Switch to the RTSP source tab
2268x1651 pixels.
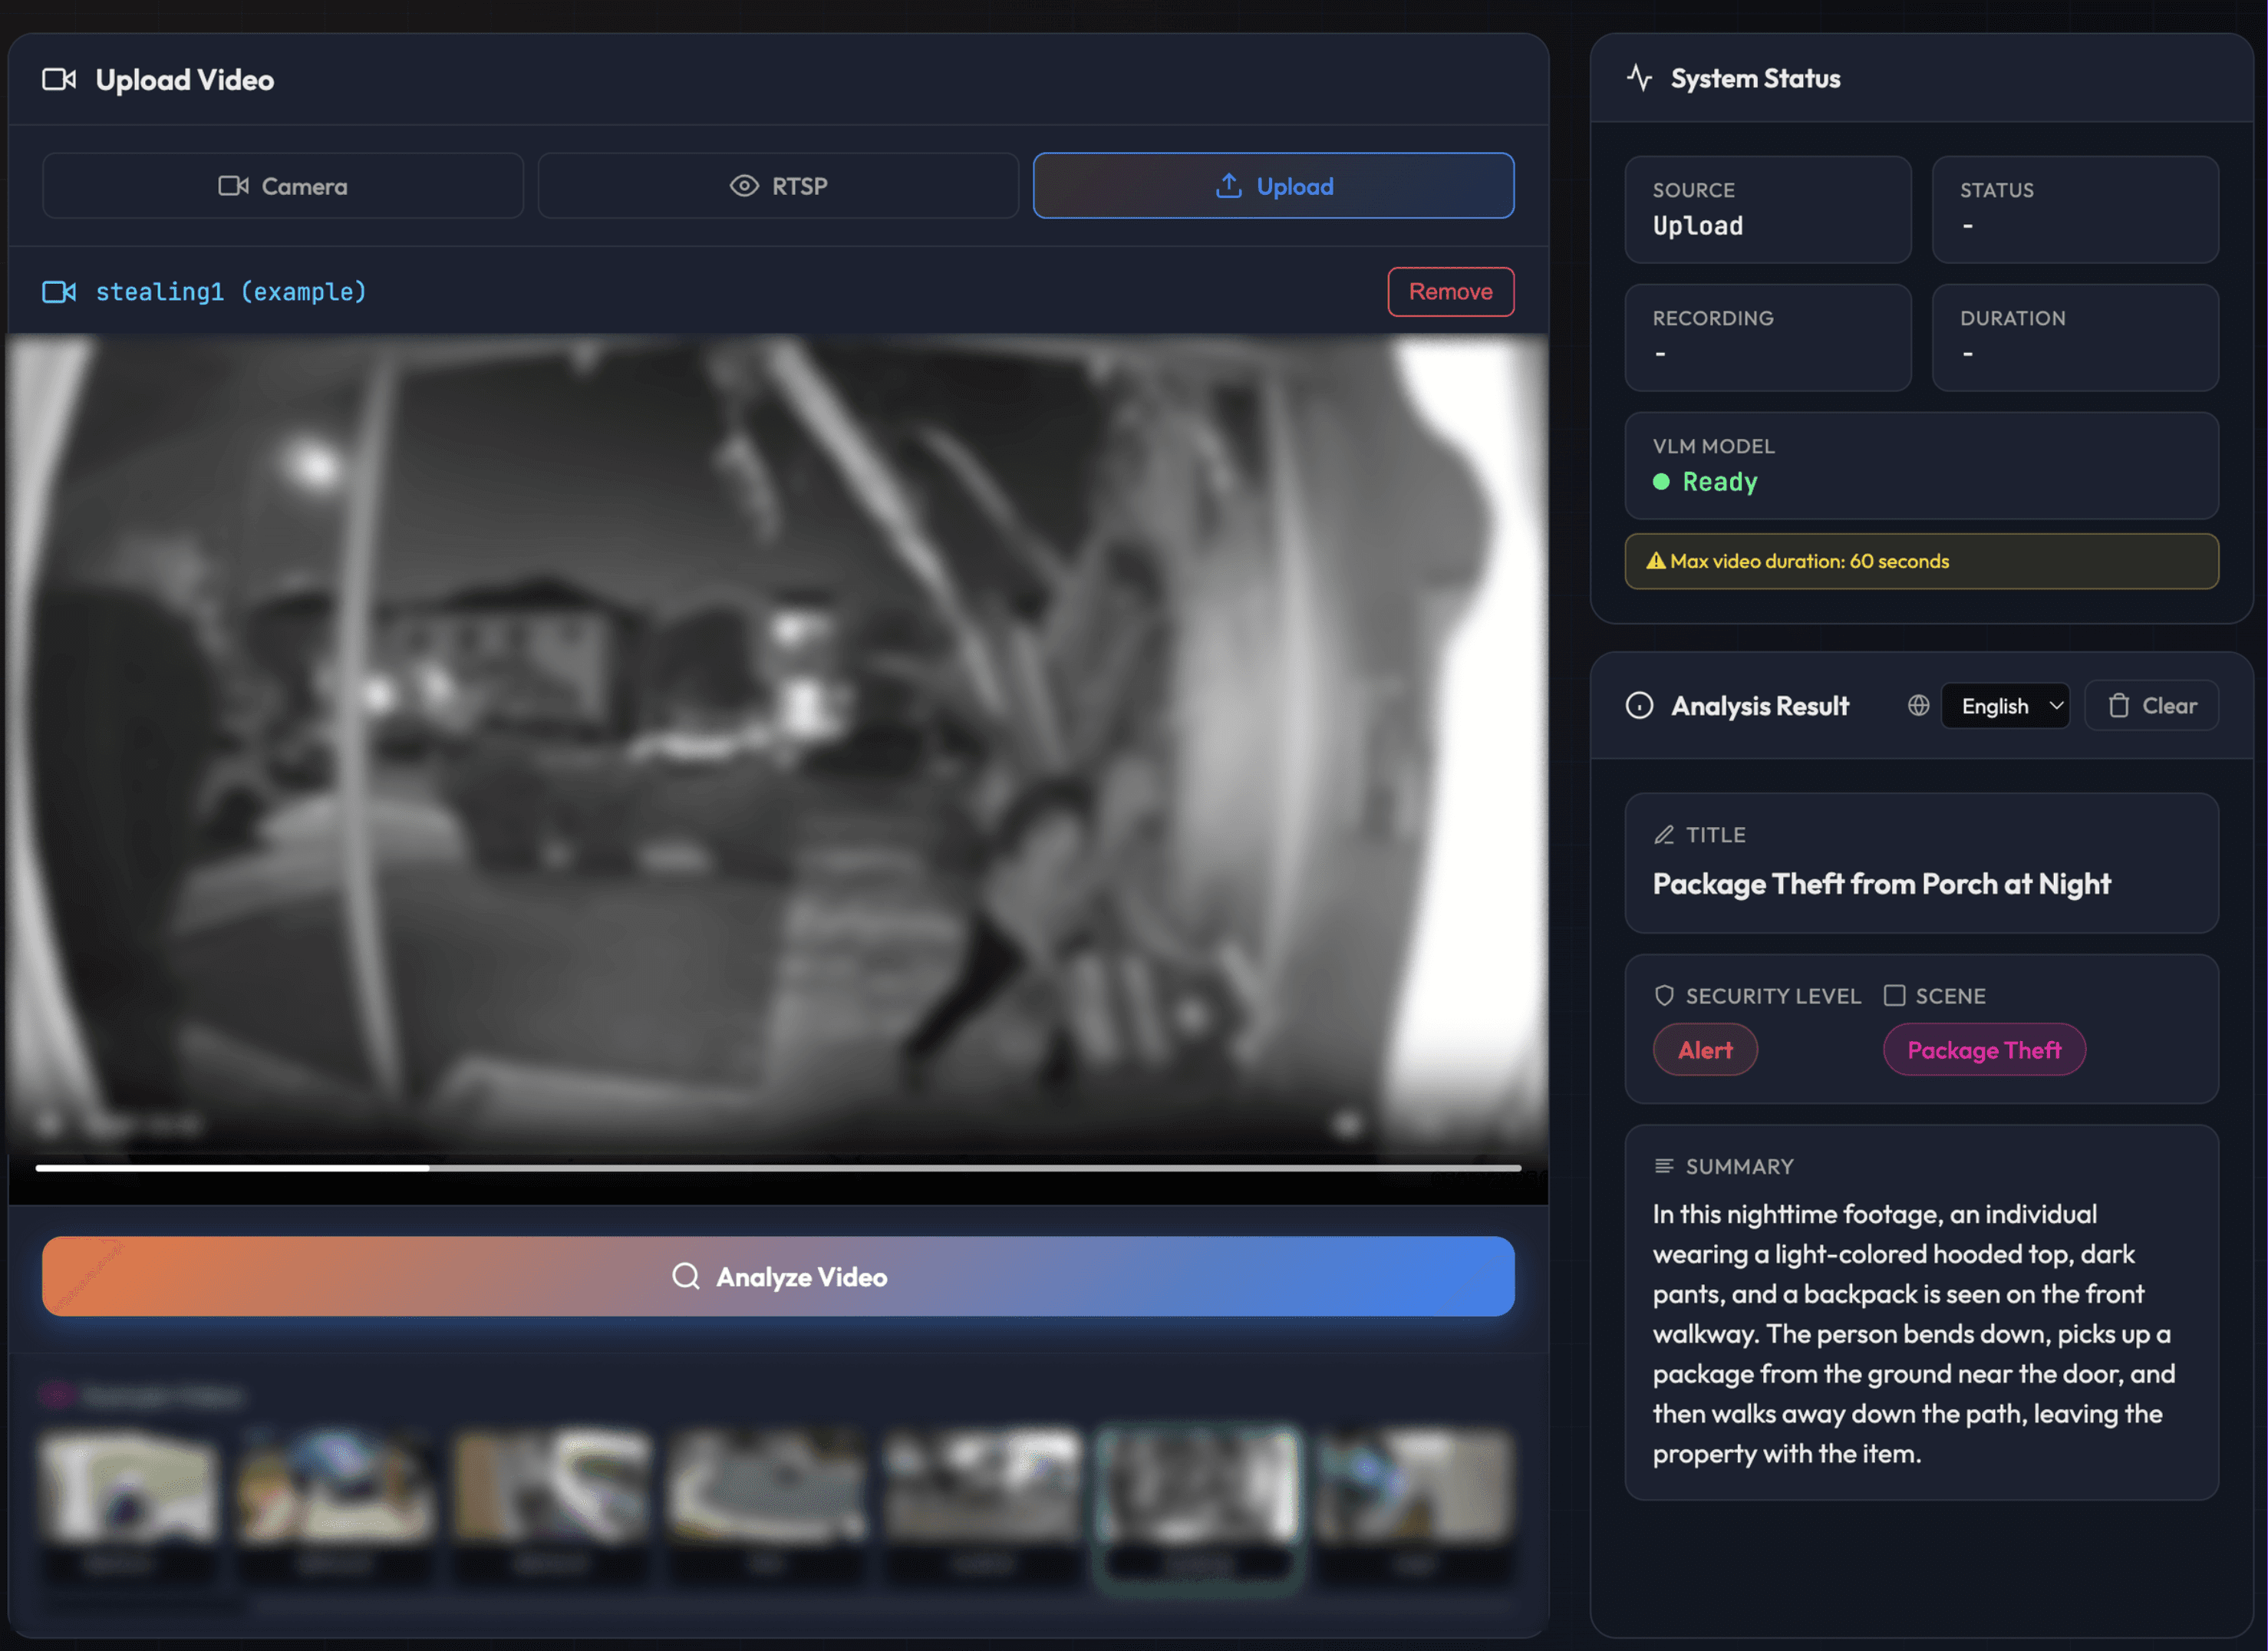(778, 186)
